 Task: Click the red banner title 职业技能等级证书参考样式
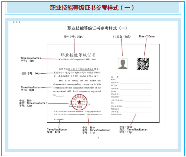click(x=92, y=8)
